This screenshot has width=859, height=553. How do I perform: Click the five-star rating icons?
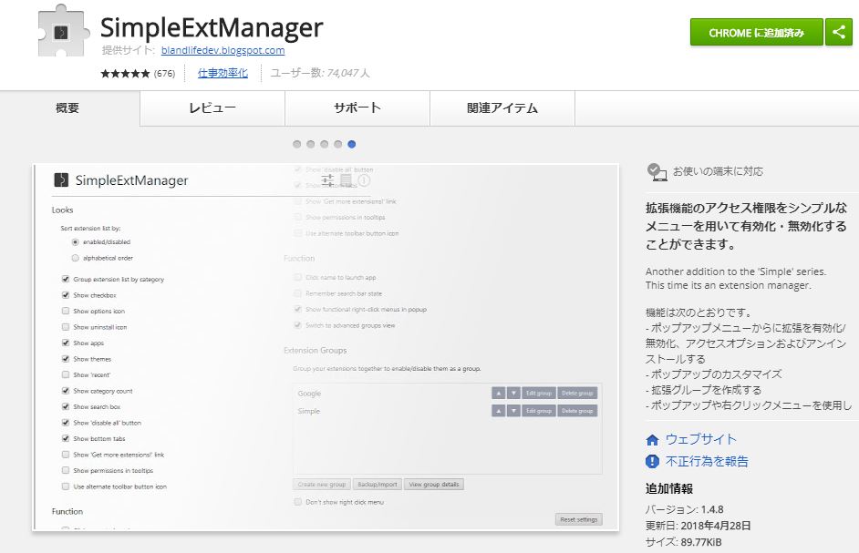tap(125, 74)
